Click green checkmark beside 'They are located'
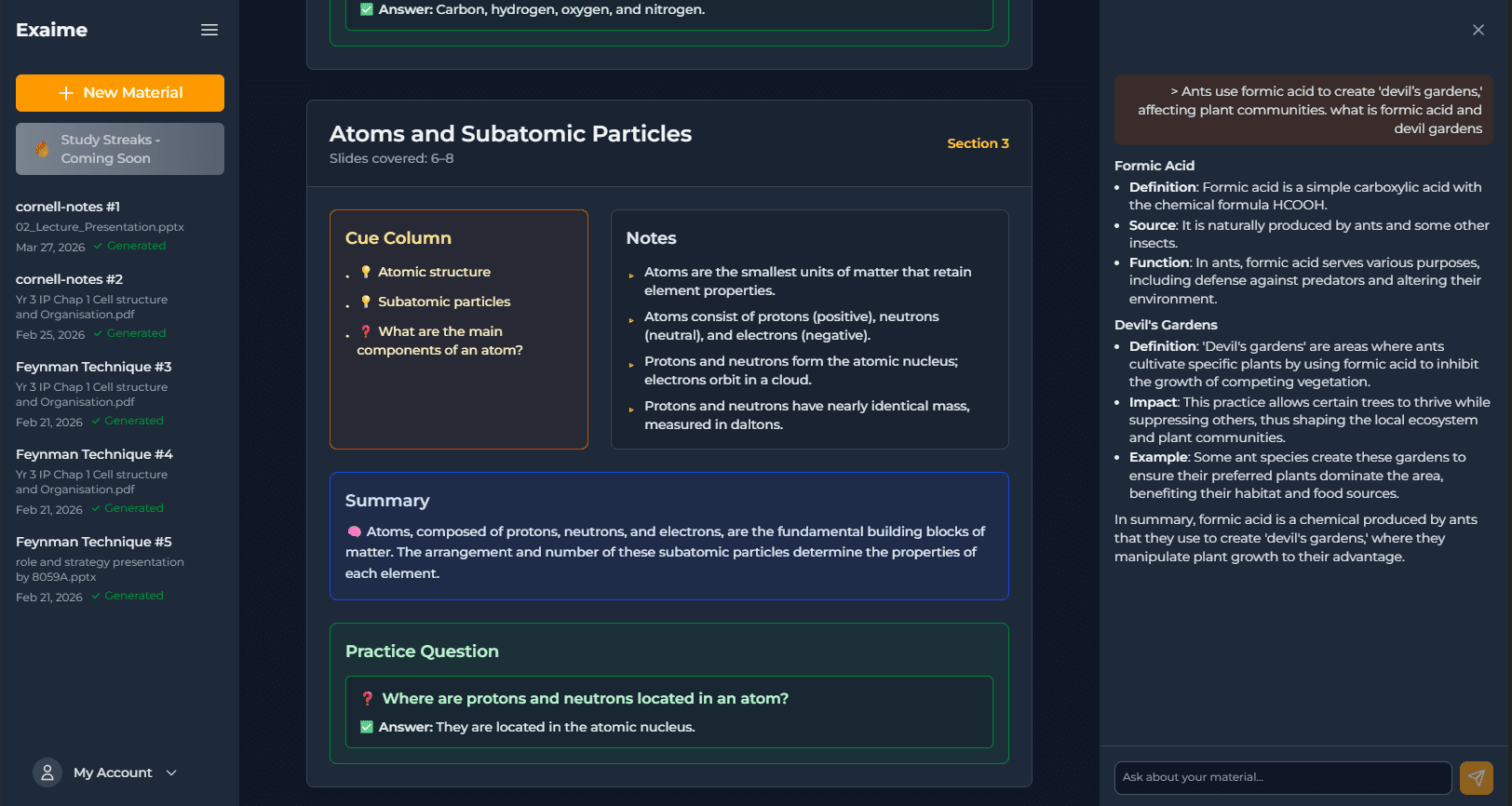 pyautogui.click(x=367, y=727)
